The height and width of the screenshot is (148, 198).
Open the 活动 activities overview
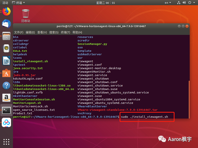tap(5, 3)
